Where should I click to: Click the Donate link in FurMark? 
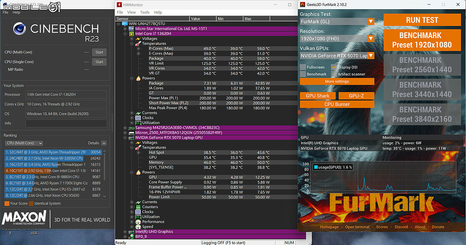pos(438,227)
